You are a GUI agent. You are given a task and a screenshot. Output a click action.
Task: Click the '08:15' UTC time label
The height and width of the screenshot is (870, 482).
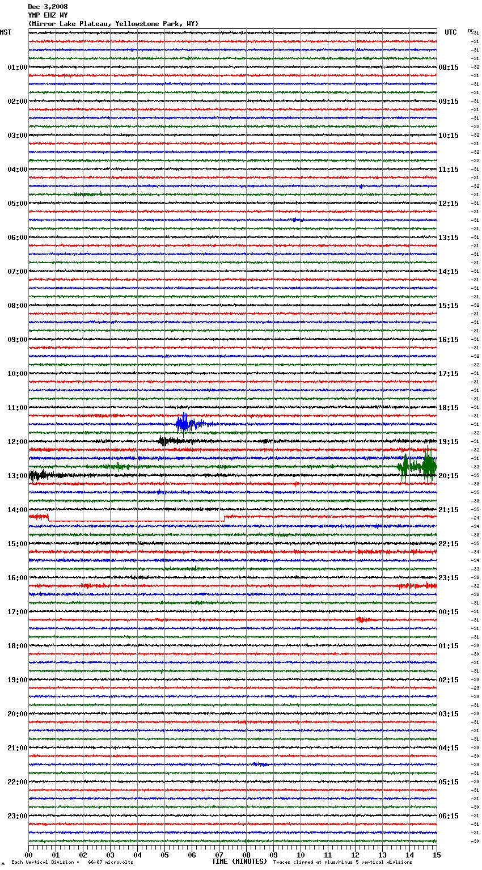tap(449, 67)
